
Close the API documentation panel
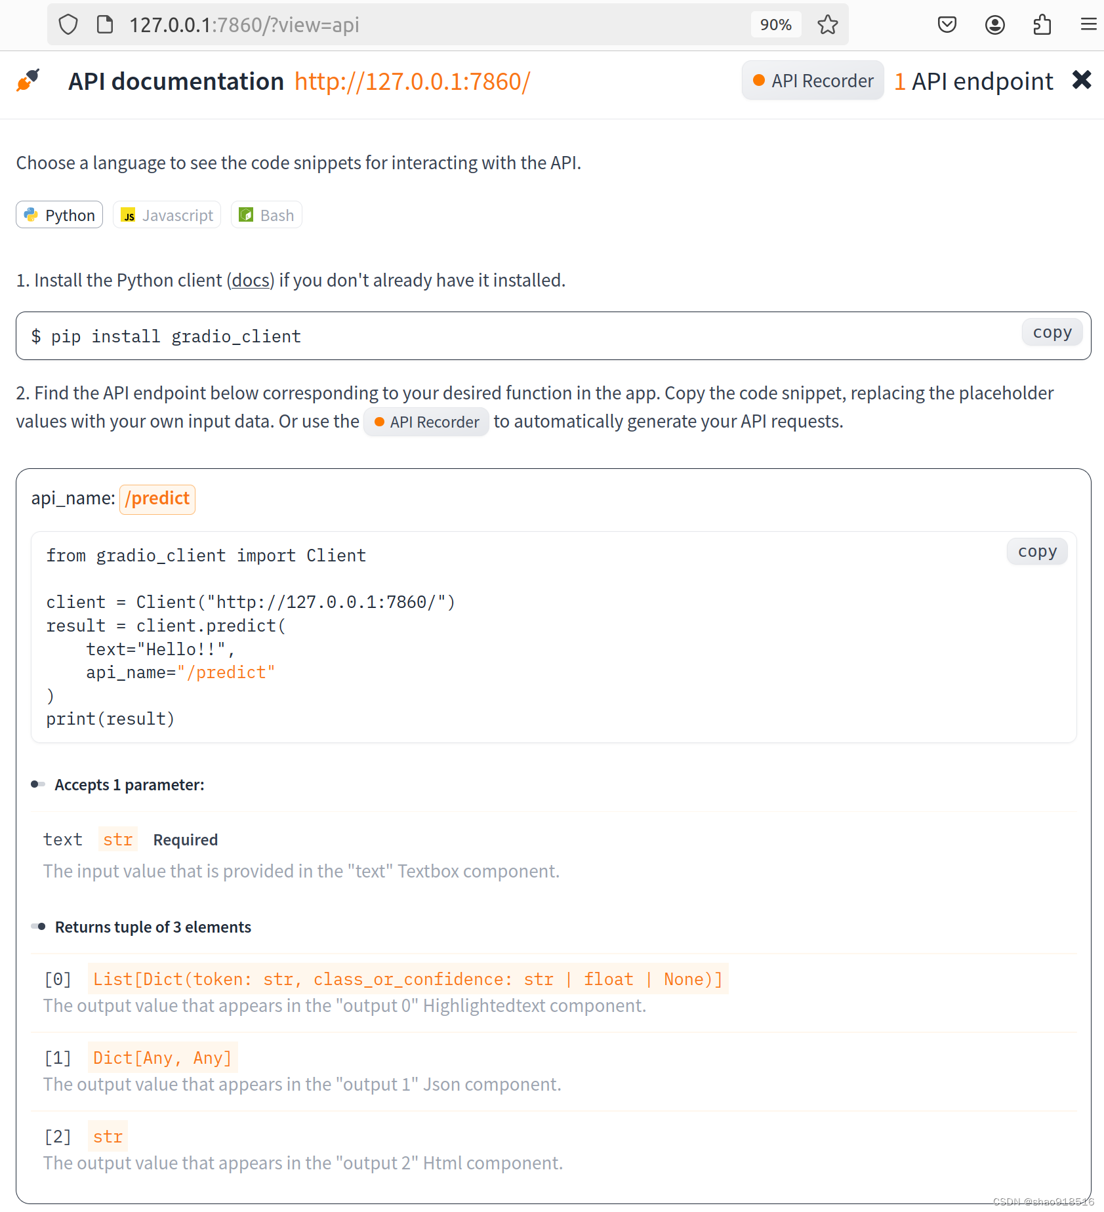pyautogui.click(x=1081, y=80)
